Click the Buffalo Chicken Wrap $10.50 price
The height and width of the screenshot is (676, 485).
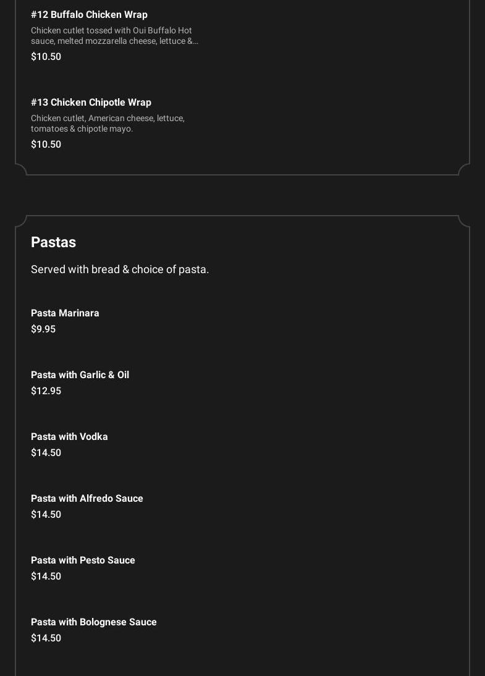(x=46, y=57)
